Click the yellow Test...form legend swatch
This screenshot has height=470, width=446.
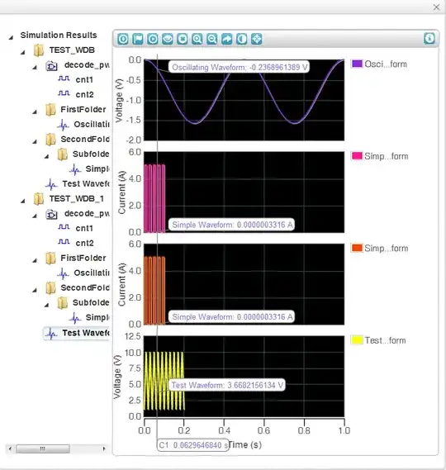(x=357, y=340)
